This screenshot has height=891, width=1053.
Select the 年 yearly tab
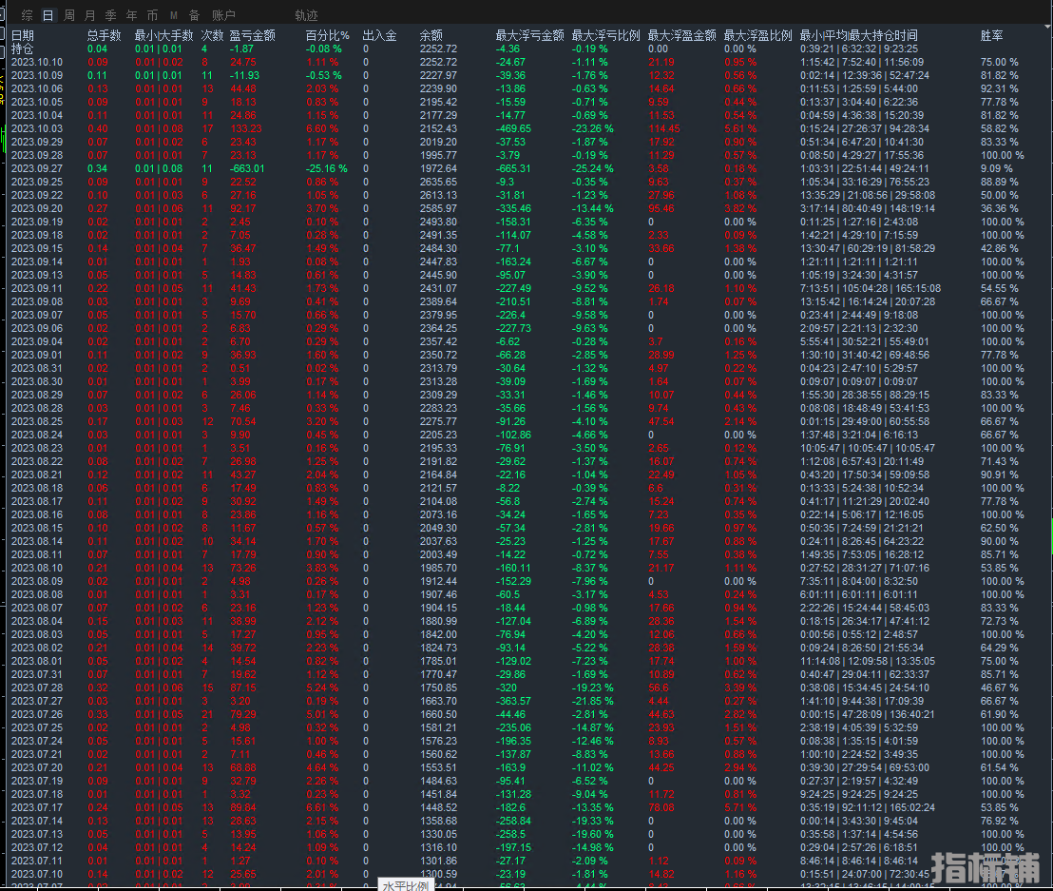point(131,15)
